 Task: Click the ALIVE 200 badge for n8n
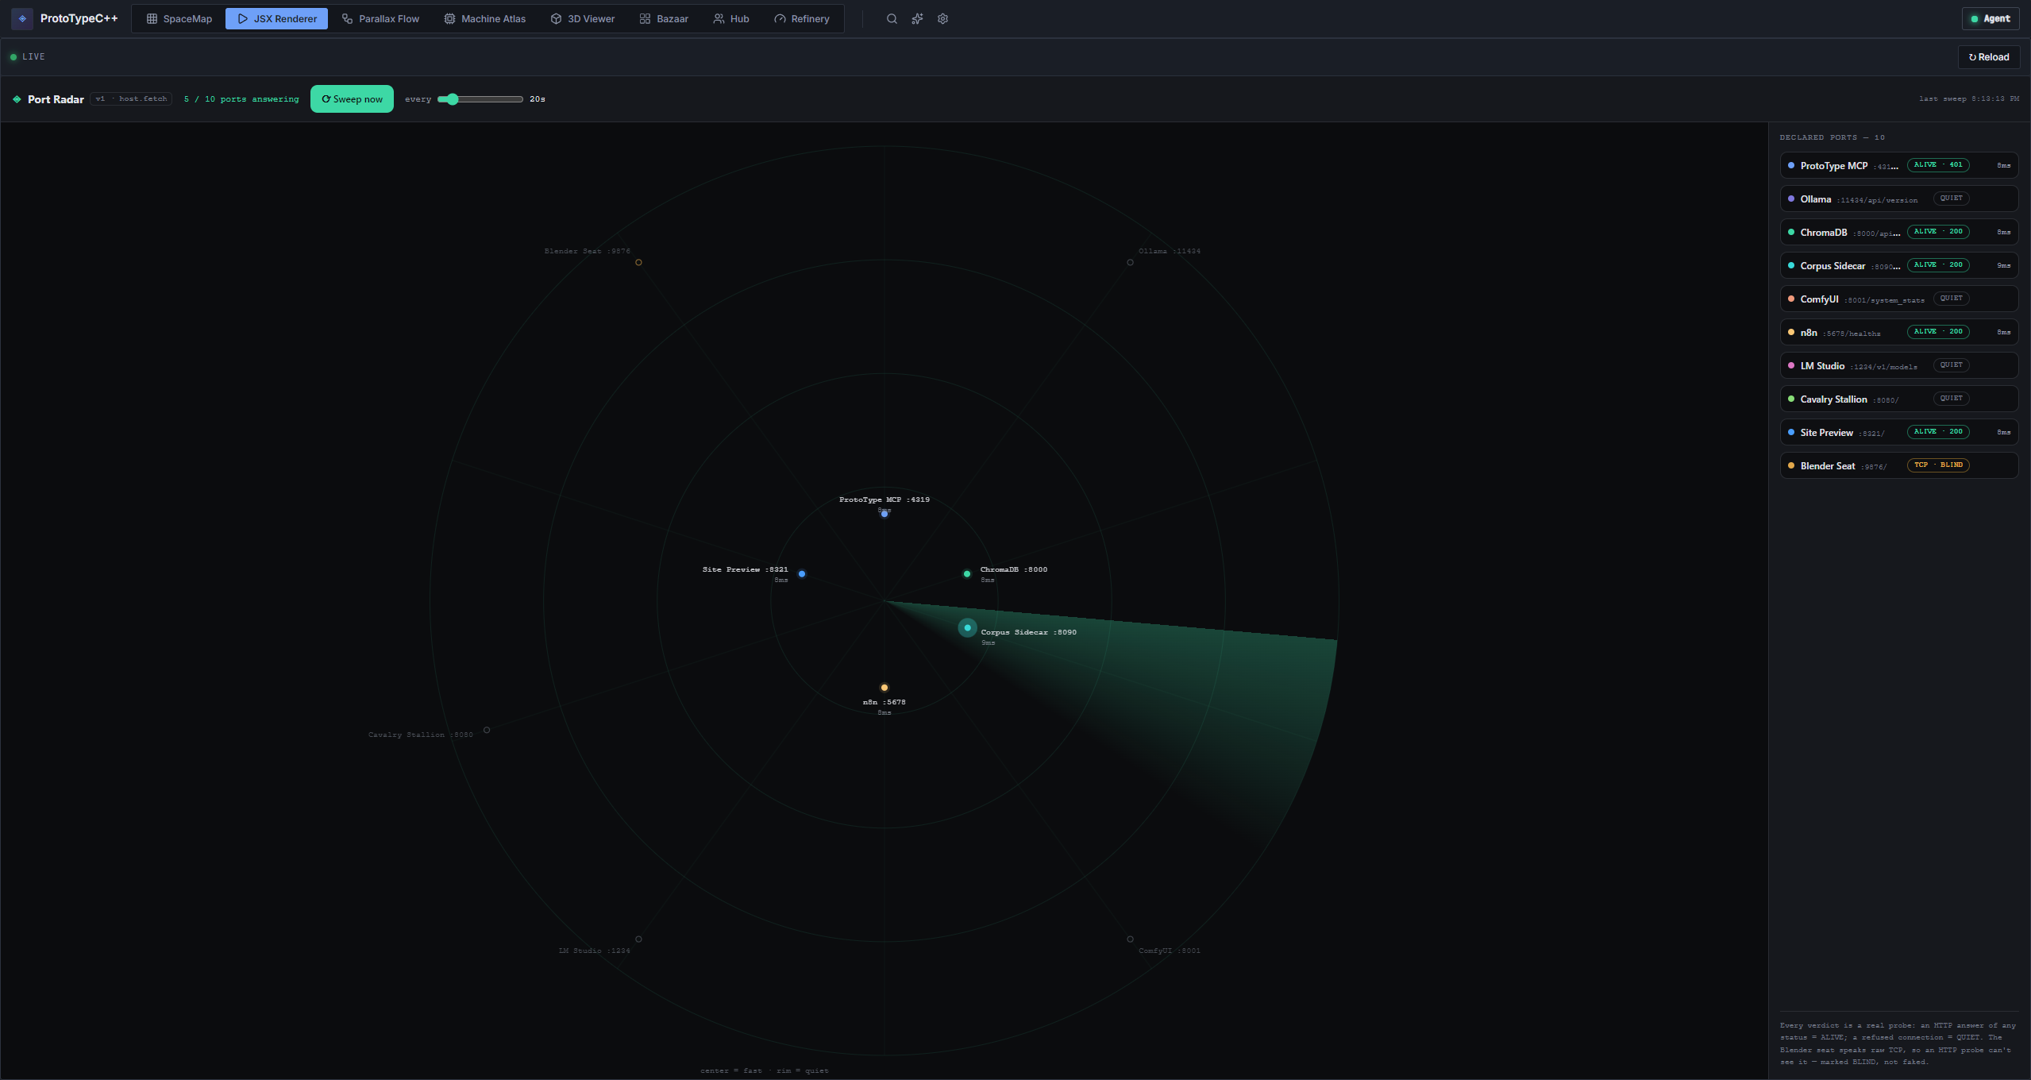coord(1938,332)
